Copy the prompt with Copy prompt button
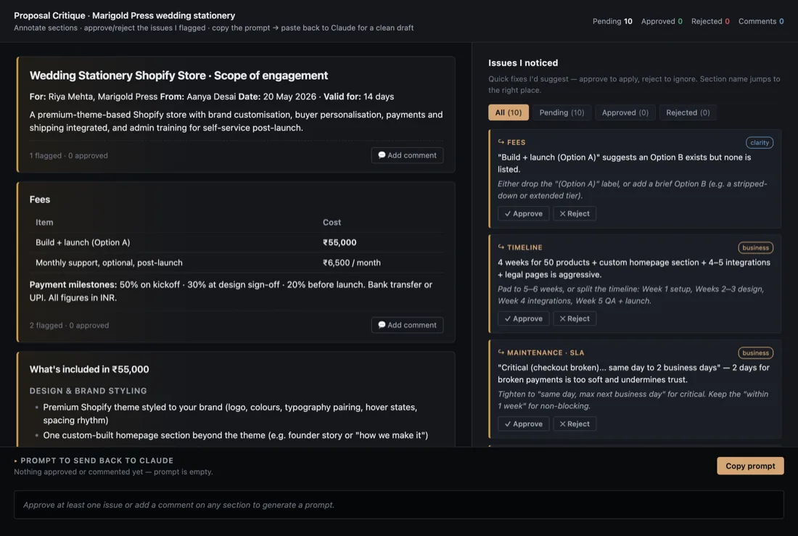Image resolution: width=798 pixels, height=536 pixels. pyautogui.click(x=750, y=466)
